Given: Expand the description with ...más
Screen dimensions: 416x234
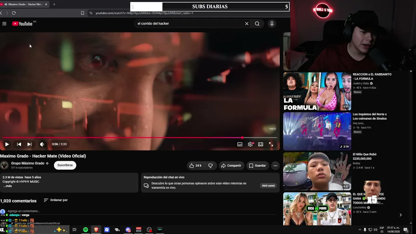Looking at the screenshot, I should coord(7,186).
